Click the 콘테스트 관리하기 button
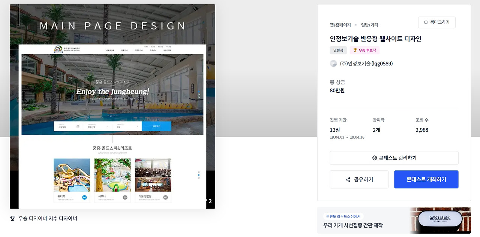This screenshot has width=480, height=237. [394, 158]
